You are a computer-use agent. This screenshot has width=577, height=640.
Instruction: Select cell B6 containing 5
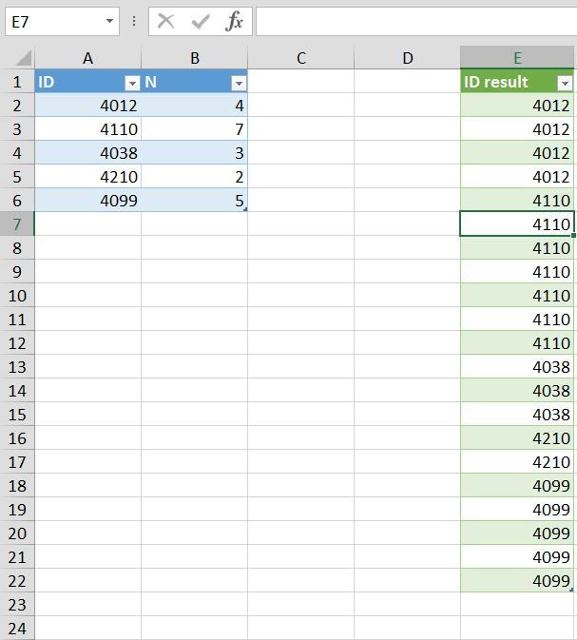click(x=194, y=201)
